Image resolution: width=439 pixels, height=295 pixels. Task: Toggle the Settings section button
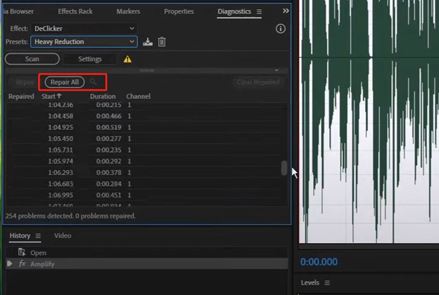(89, 60)
